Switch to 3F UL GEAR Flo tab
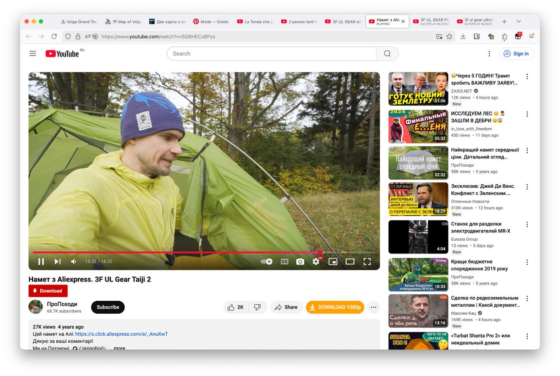The height and width of the screenshot is (376, 560). pos(430,21)
